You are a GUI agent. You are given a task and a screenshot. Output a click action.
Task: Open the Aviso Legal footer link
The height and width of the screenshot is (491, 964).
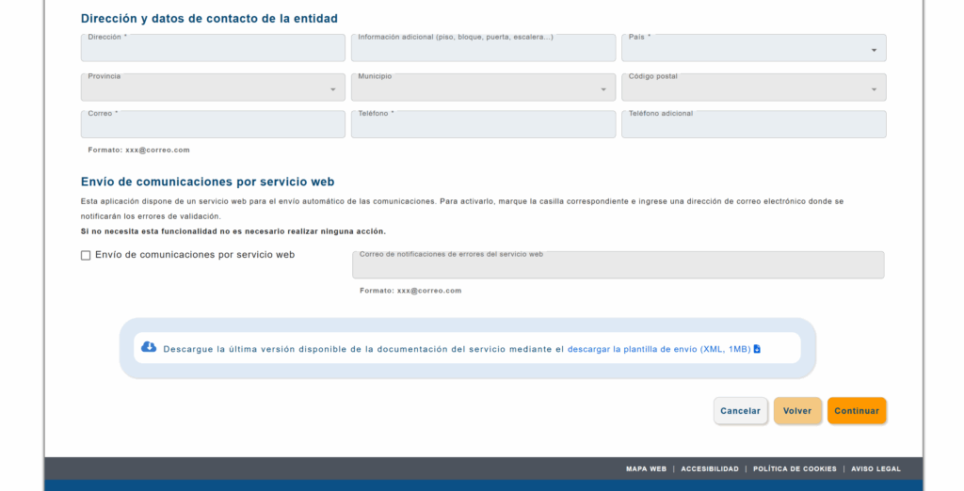click(876, 468)
